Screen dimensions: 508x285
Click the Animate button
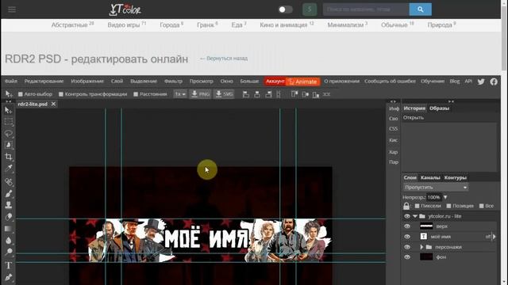click(303, 82)
